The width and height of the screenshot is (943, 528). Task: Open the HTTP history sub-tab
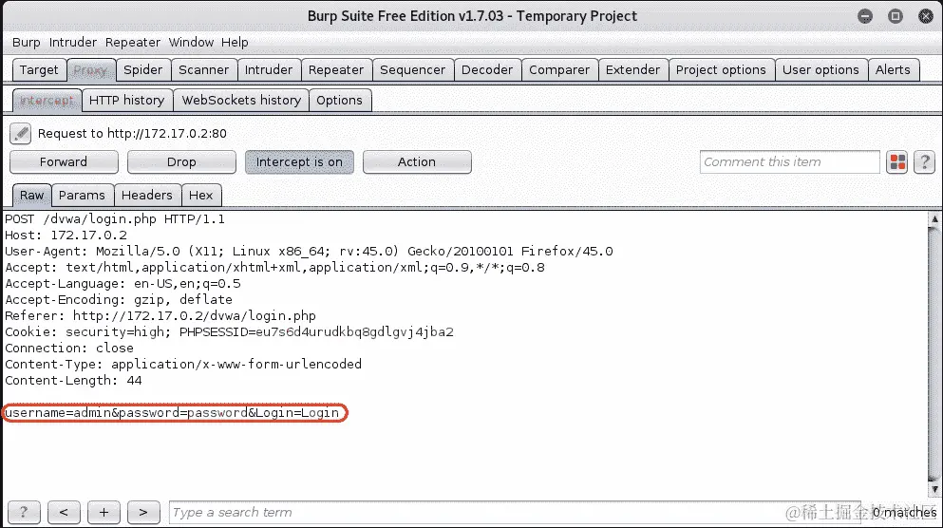127,101
